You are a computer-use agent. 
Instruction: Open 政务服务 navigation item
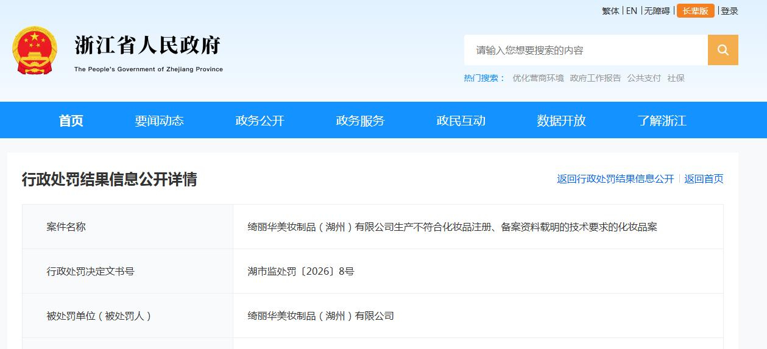pyautogui.click(x=361, y=121)
